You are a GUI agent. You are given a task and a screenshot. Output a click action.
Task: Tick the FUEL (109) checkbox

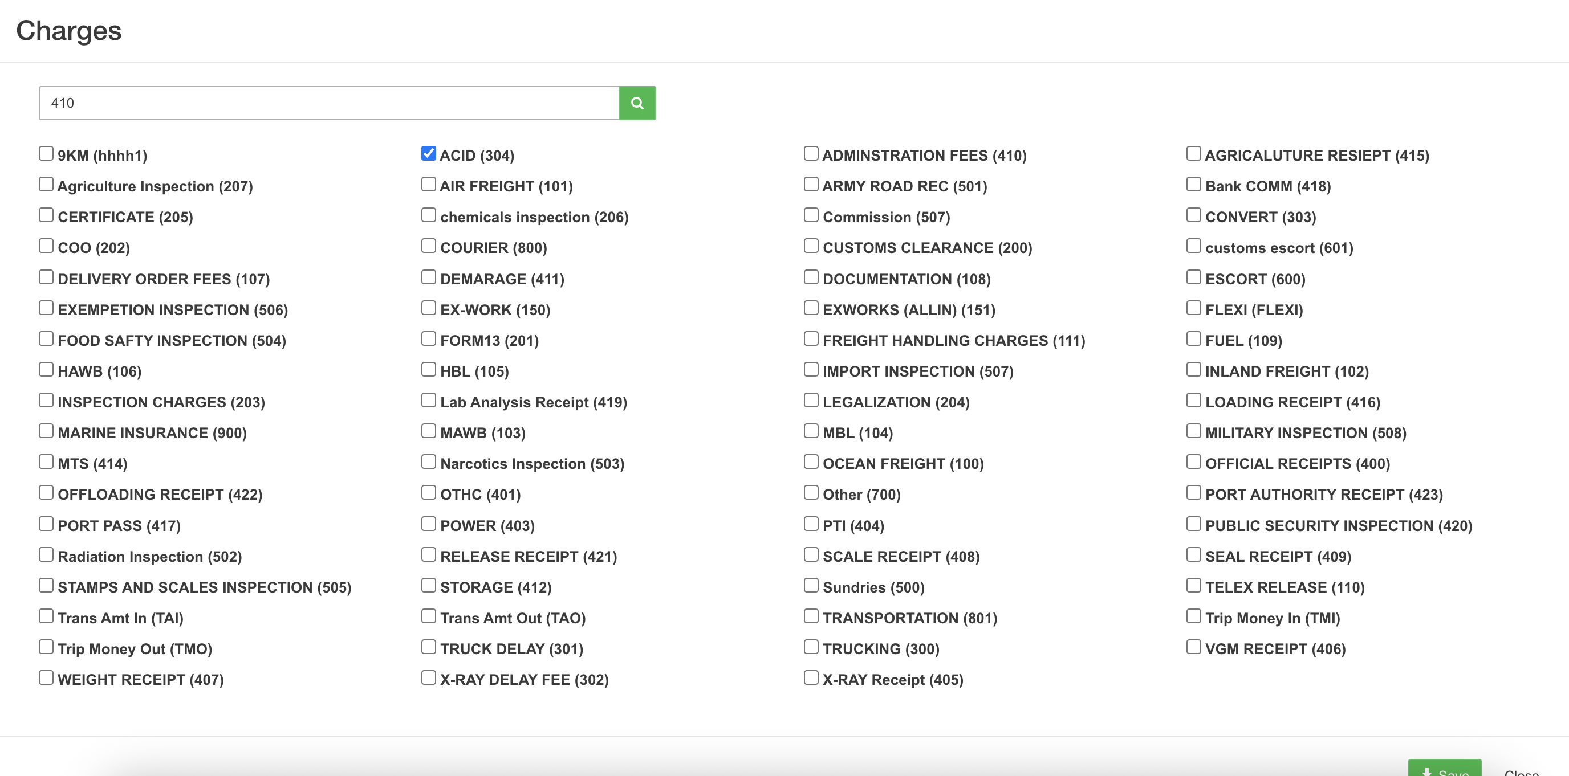(1193, 338)
